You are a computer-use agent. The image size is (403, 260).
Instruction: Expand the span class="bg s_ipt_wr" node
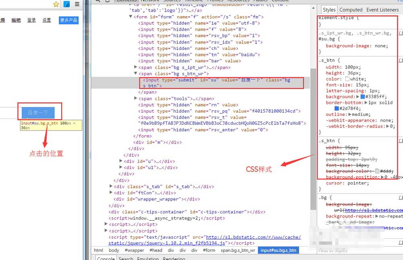coord(136,67)
